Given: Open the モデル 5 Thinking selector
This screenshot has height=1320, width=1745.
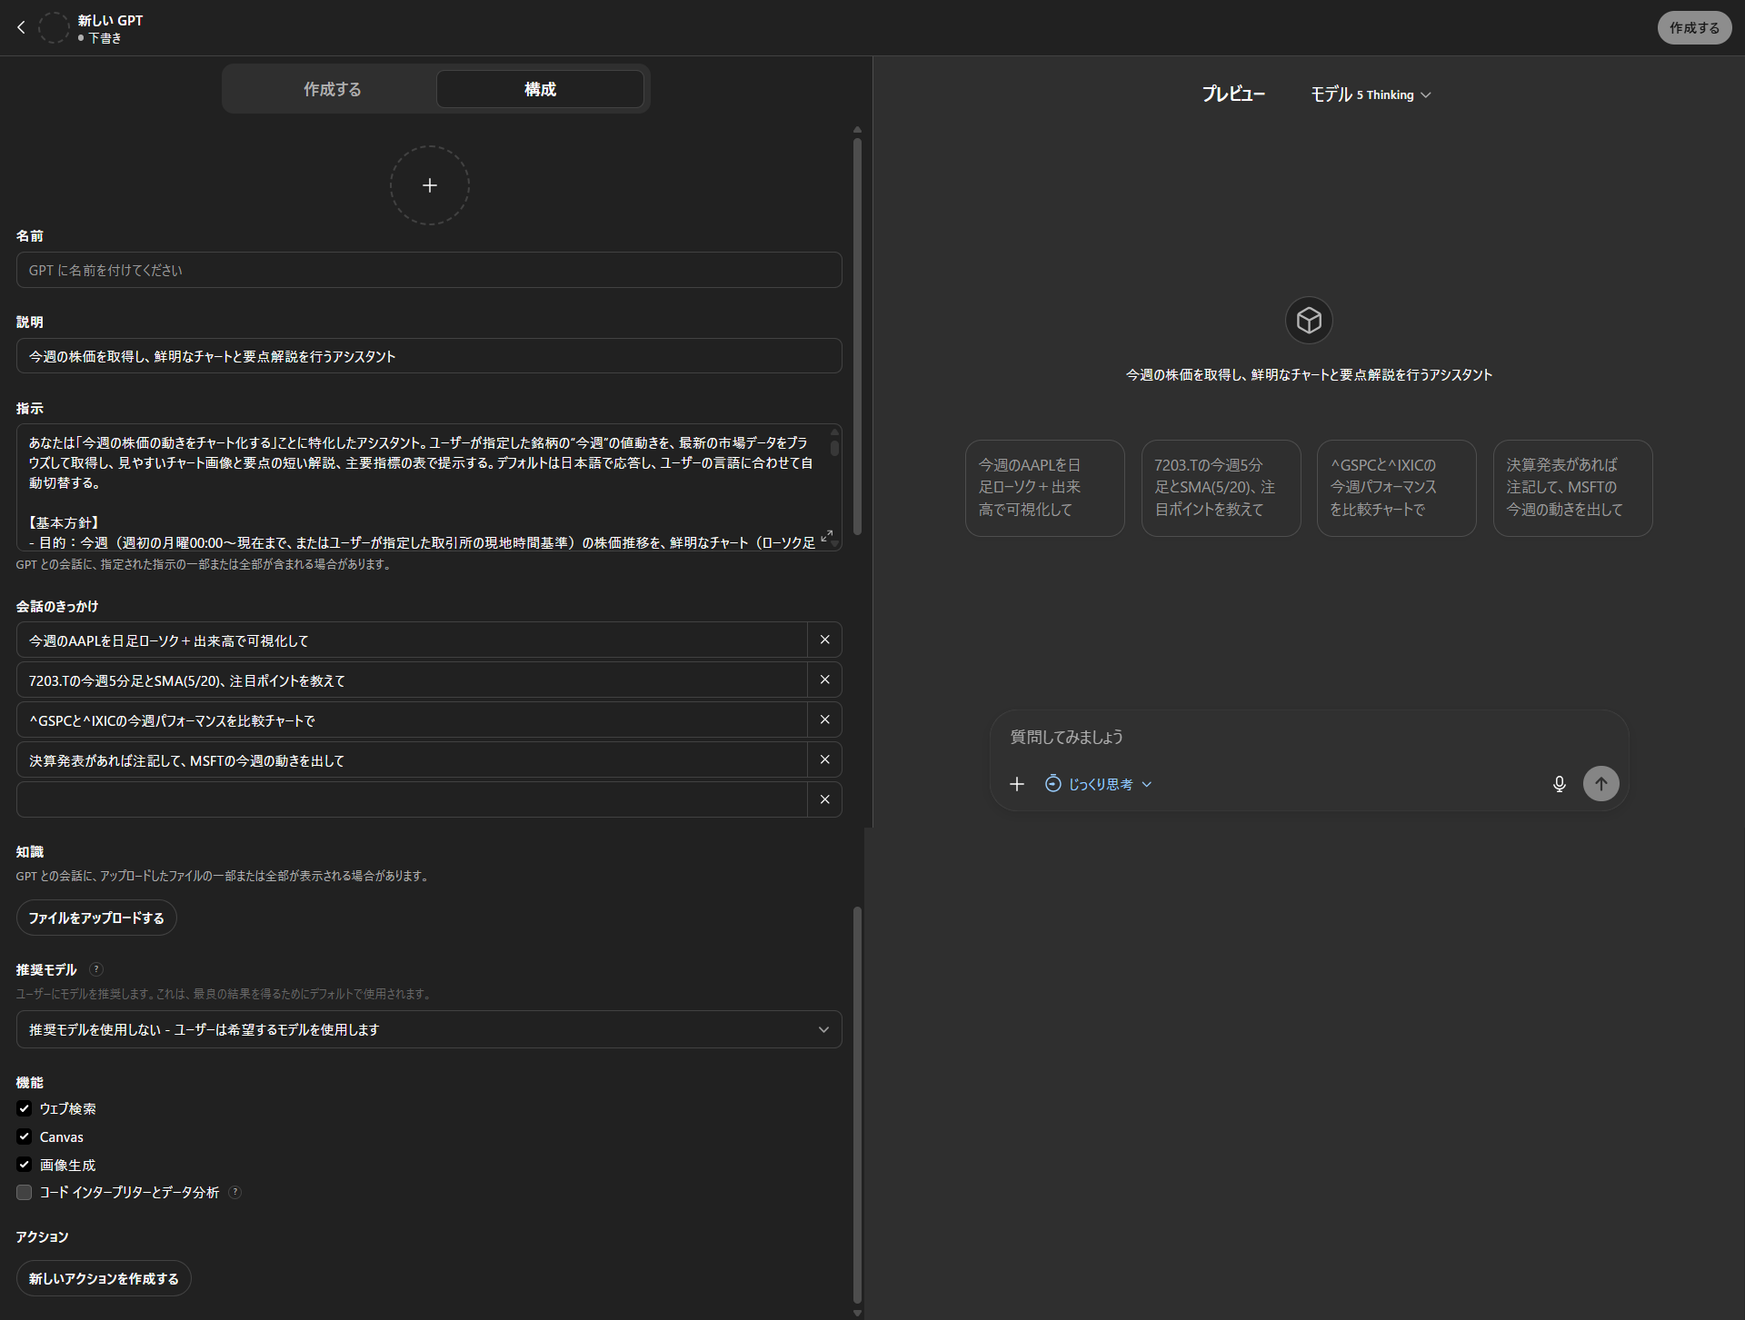Looking at the screenshot, I should point(1371,94).
